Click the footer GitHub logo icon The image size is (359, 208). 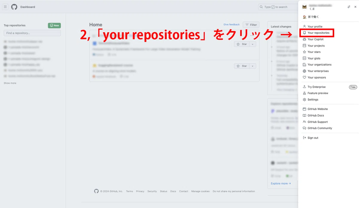tap(96, 191)
